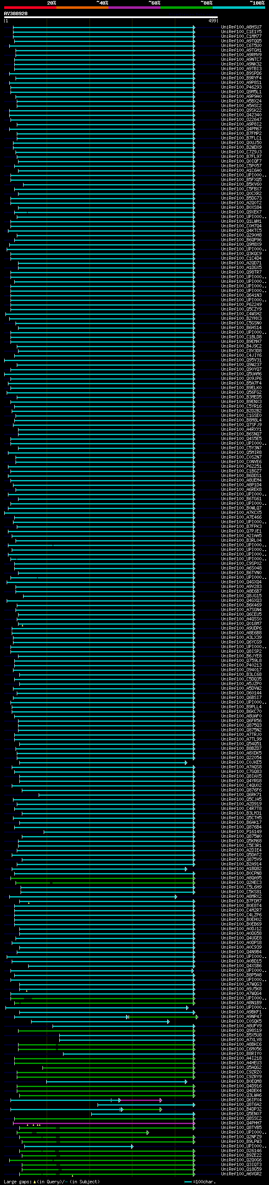Image resolution: width=269 pixels, height=1185 pixels.
Task: Click the Large gaps legend text
Action: (52, 1181)
